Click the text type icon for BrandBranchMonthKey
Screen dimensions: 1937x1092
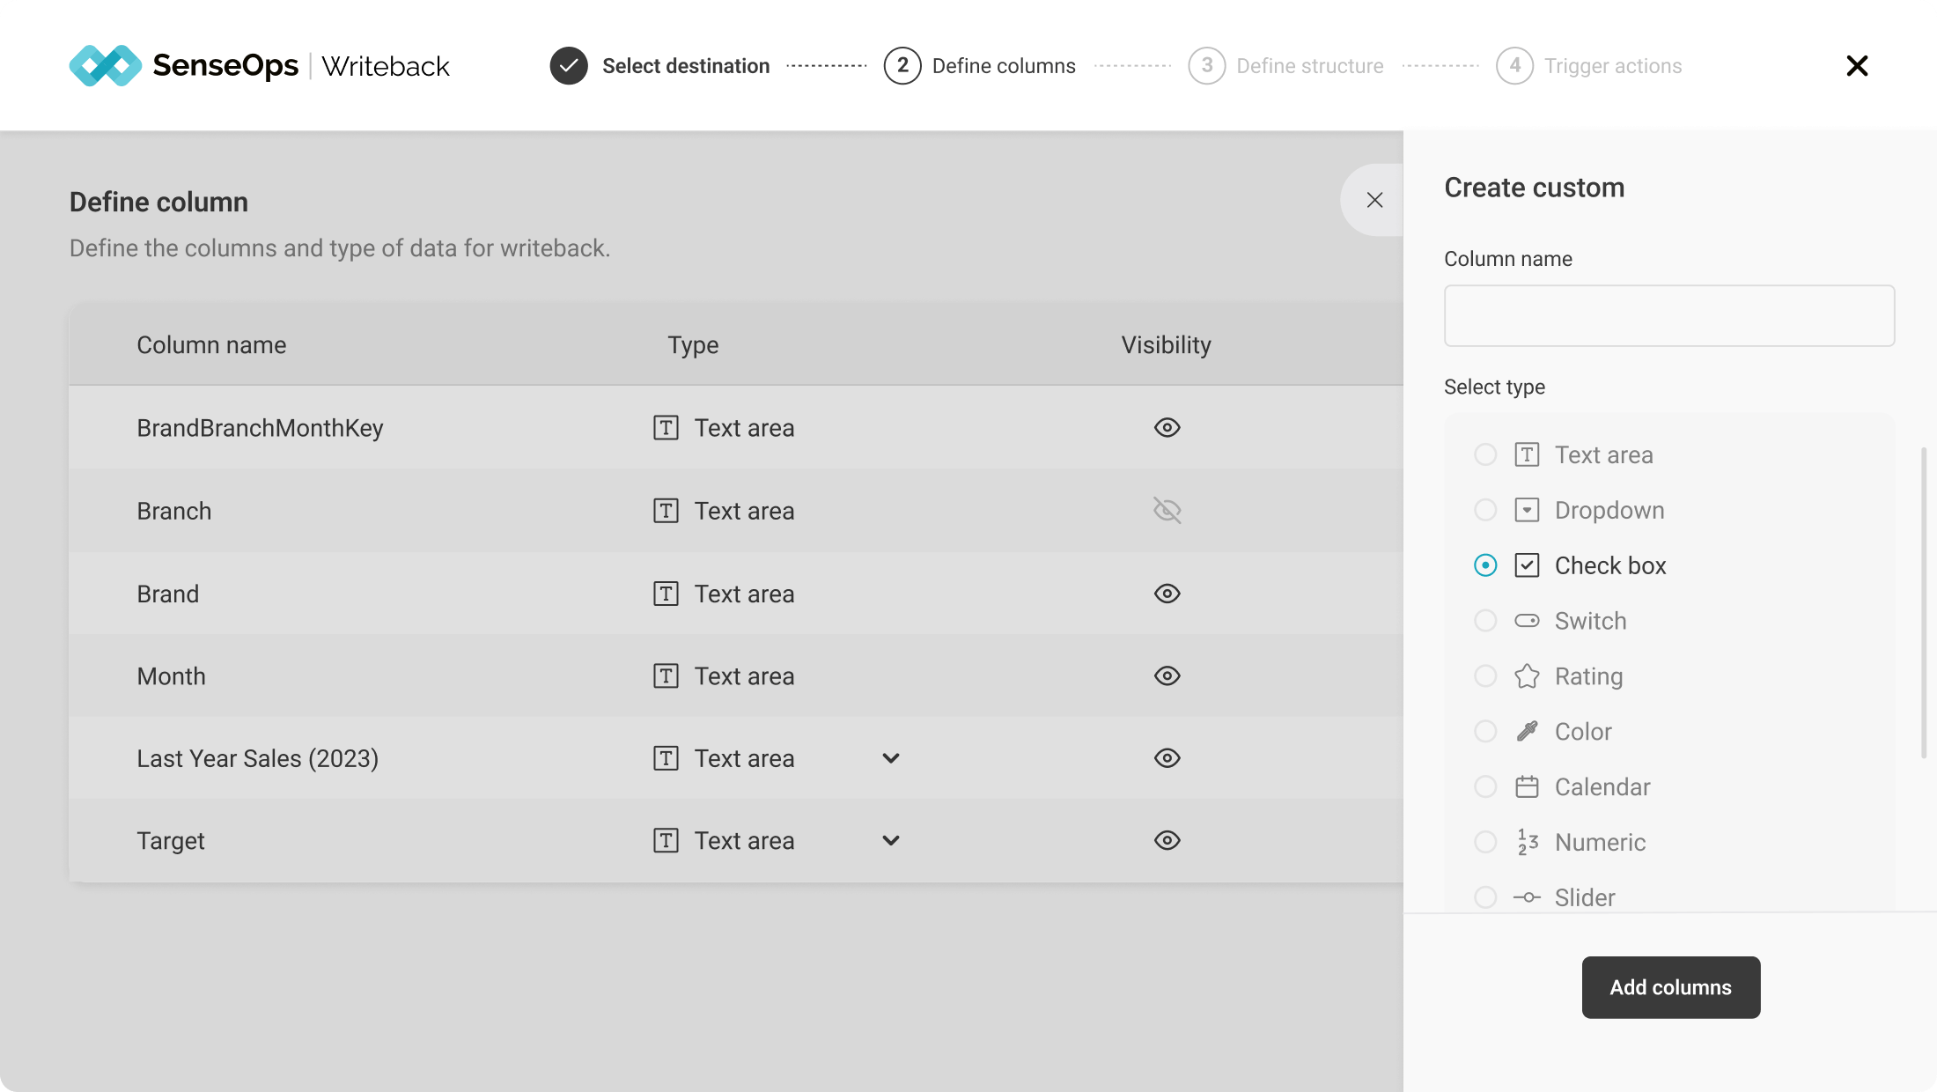666,428
